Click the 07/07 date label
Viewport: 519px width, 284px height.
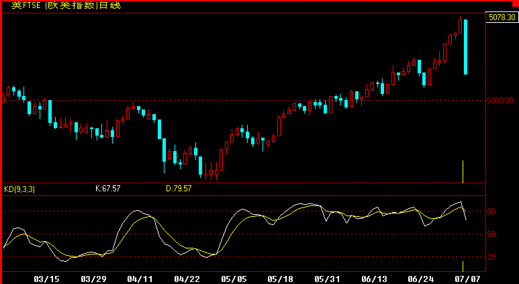tap(467, 279)
